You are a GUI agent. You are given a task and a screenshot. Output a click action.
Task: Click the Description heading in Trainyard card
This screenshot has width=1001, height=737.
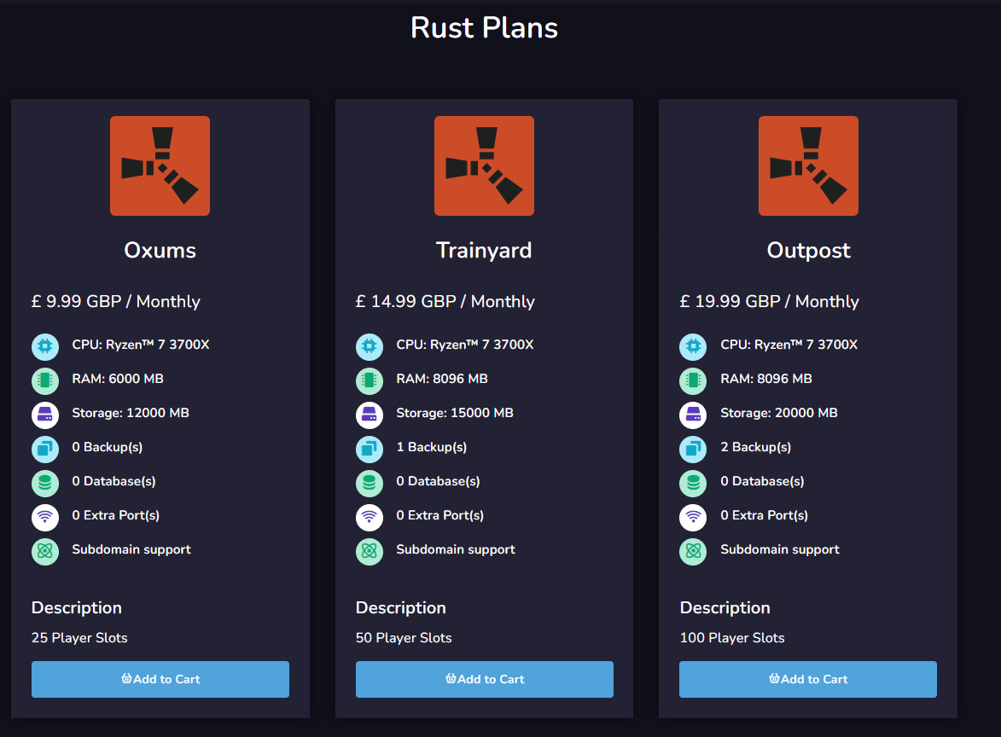(401, 607)
